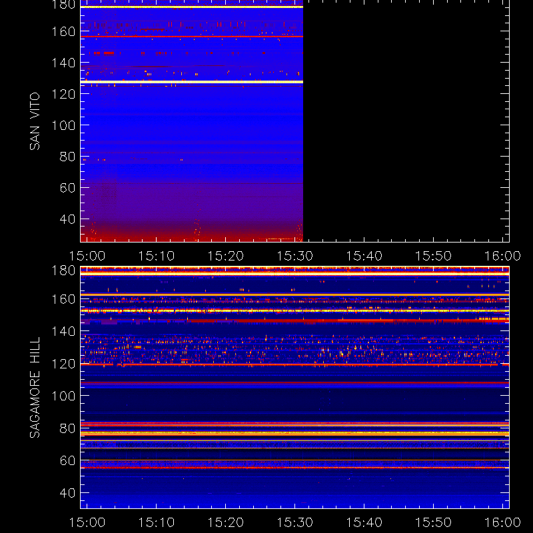Click 15:10 time label below San Vito plot

157,256
